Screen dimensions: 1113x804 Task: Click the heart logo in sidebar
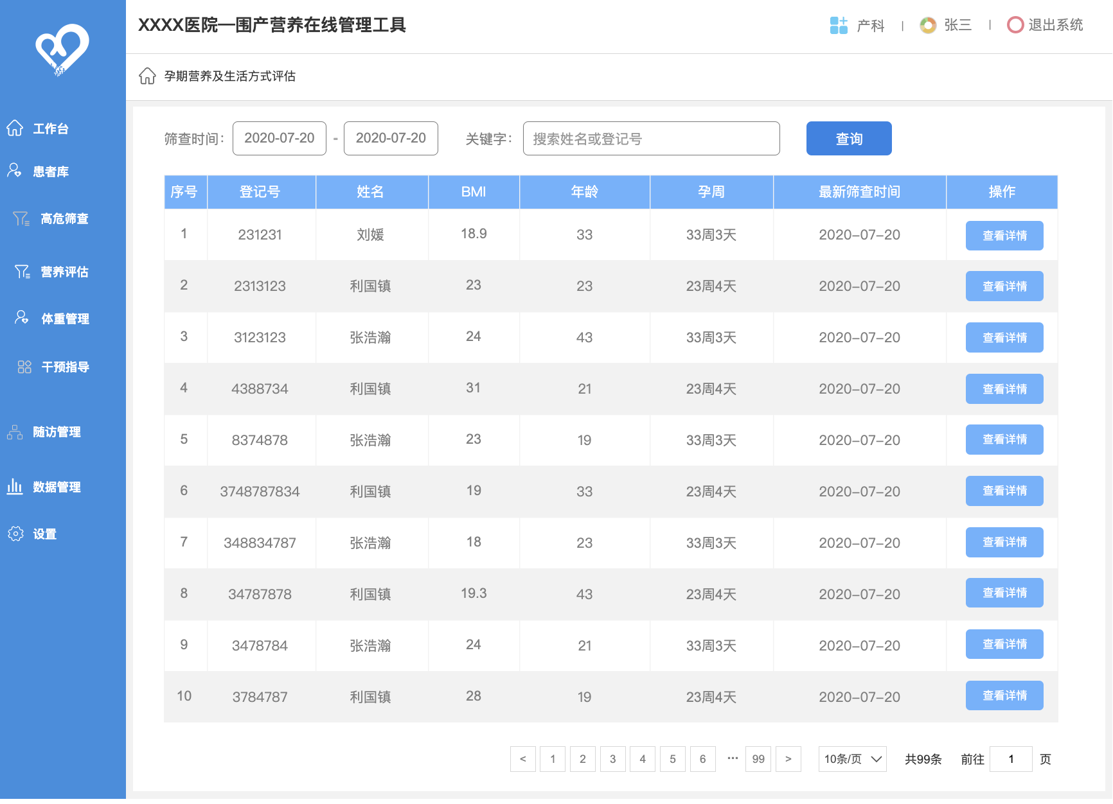click(x=62, y=50)
